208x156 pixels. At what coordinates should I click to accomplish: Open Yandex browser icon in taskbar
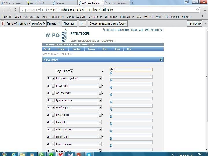click(61, 155)
